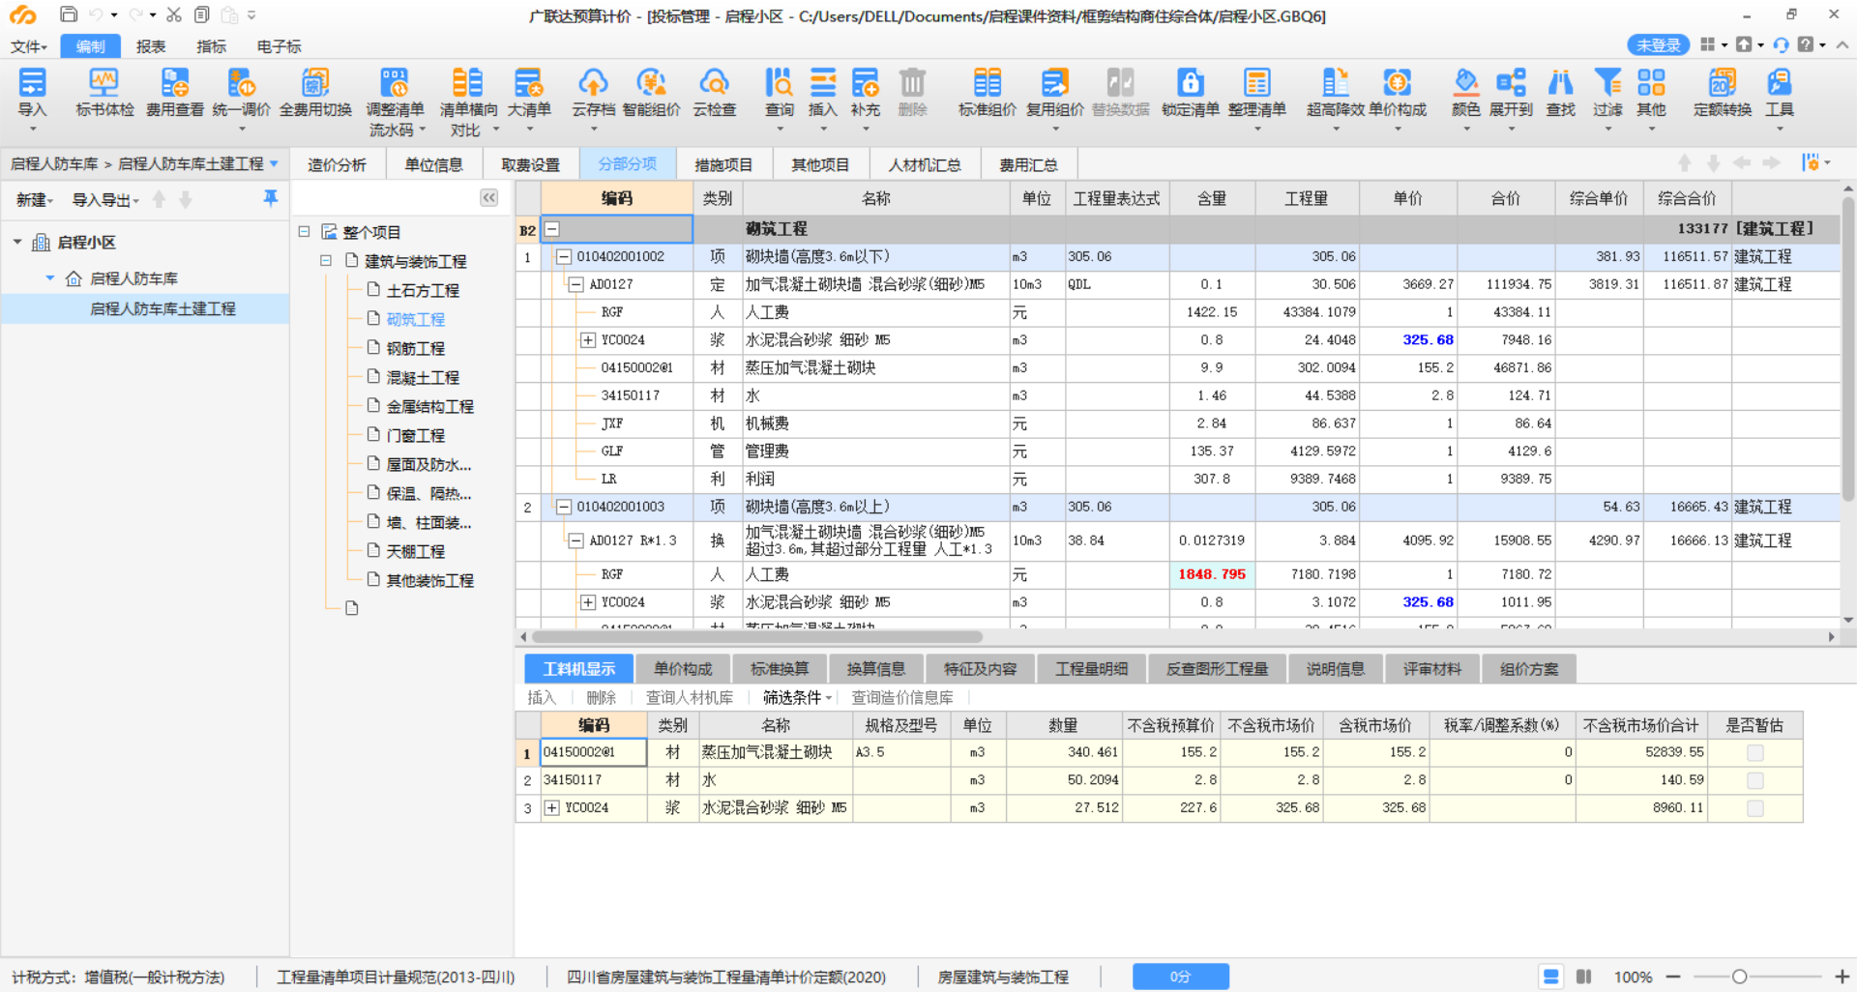Screen dimensions: 1857x992
Task: Collapse the 010402001003 item row
Action: click(563, 507)
